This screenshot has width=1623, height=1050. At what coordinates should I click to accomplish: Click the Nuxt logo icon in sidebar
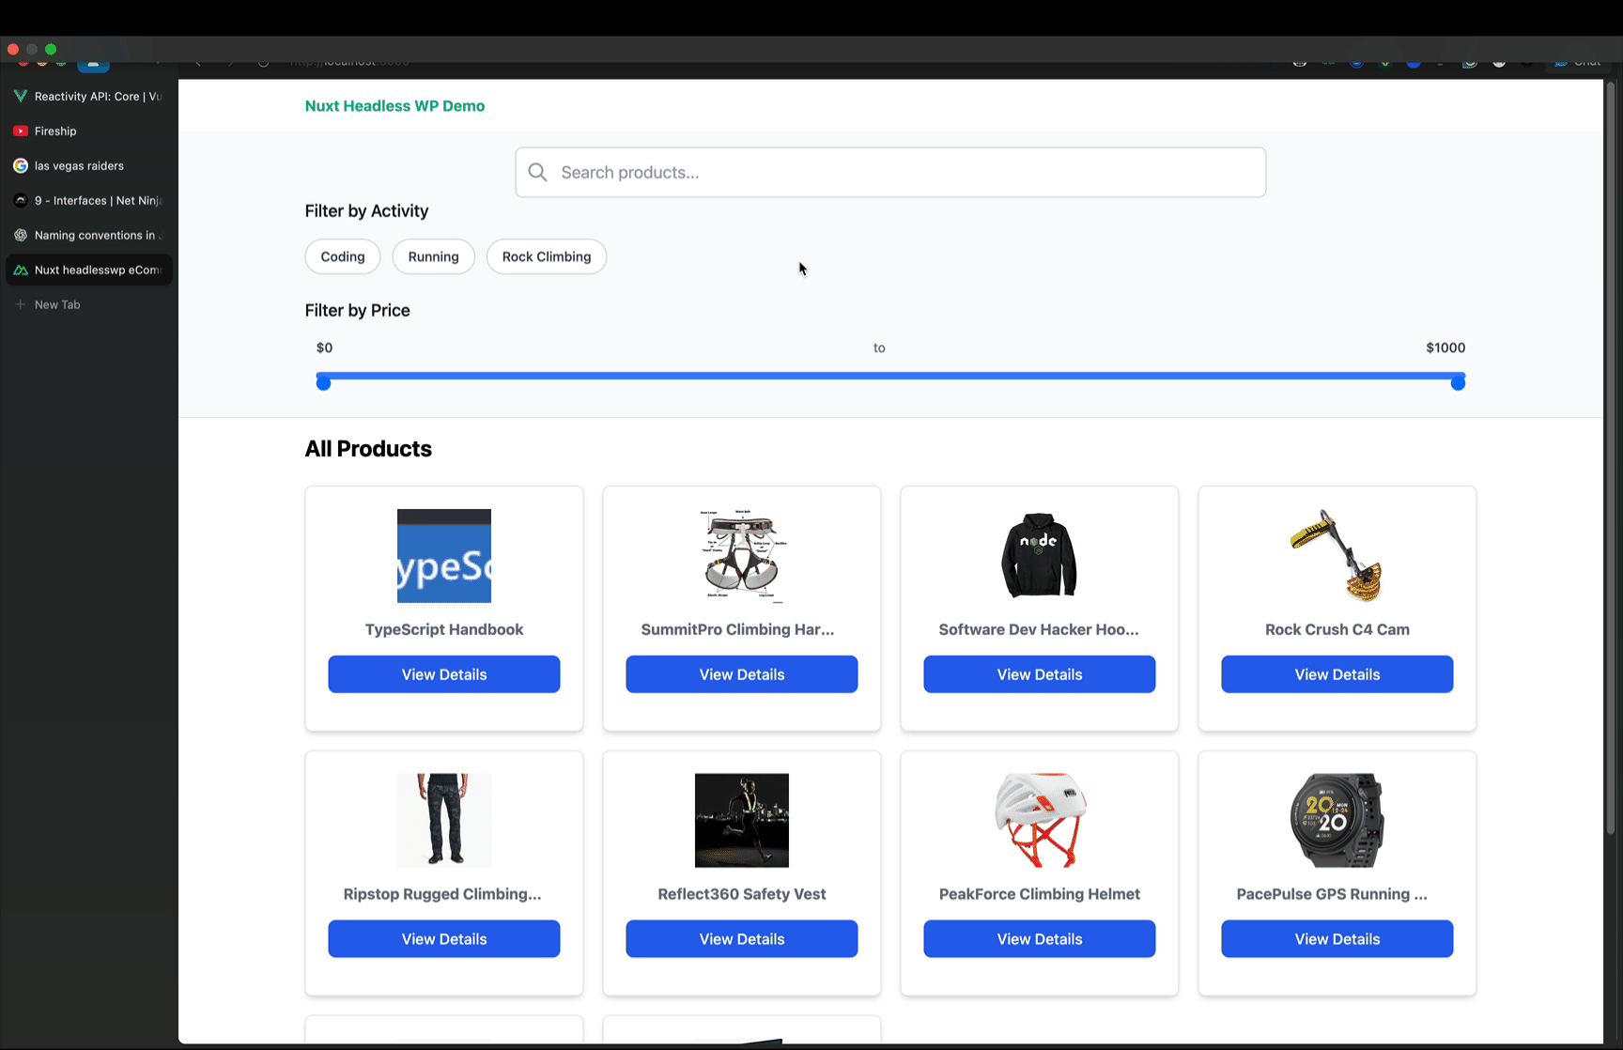[x=21, y=270]
